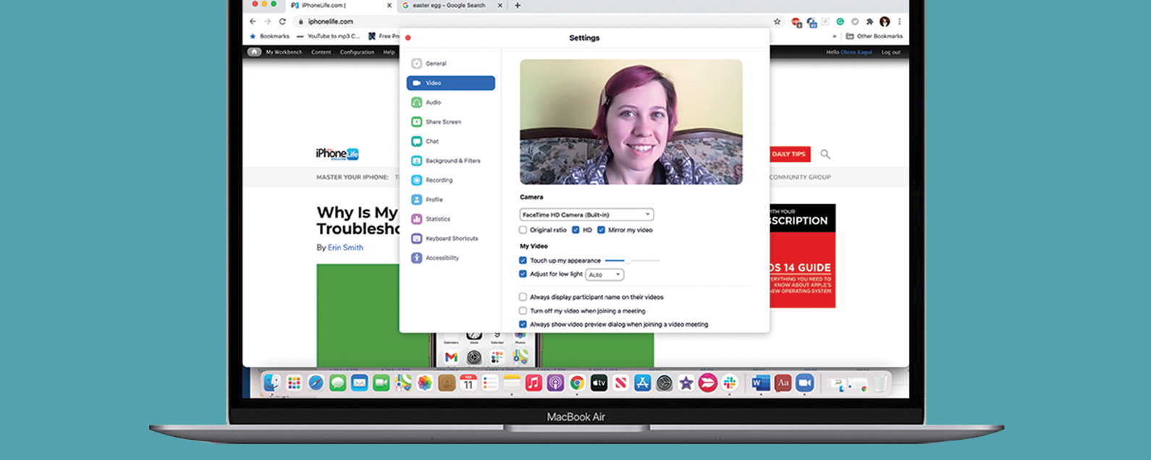Viewport: 1151px width, 460px height.
Task: Open the Community Group link
Action: [800, 177]
